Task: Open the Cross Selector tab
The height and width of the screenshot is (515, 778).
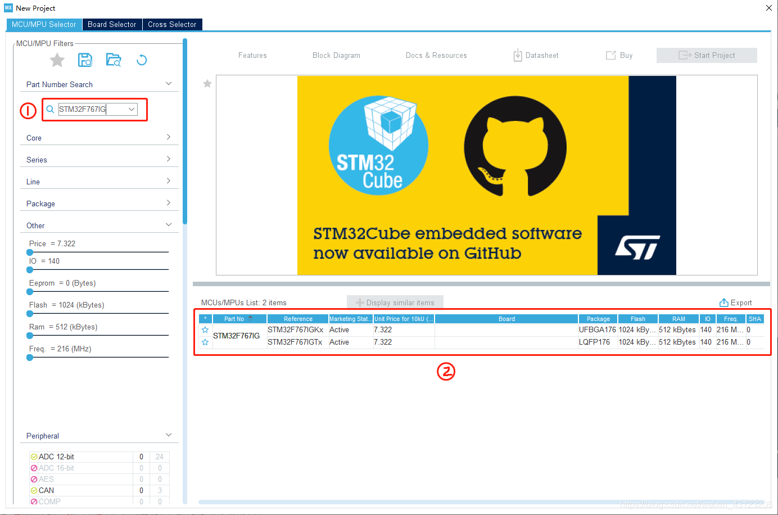Action: (x=172, y=24)
